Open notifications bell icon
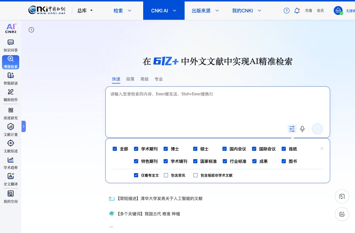355x233 pixels. coord(297,11)
